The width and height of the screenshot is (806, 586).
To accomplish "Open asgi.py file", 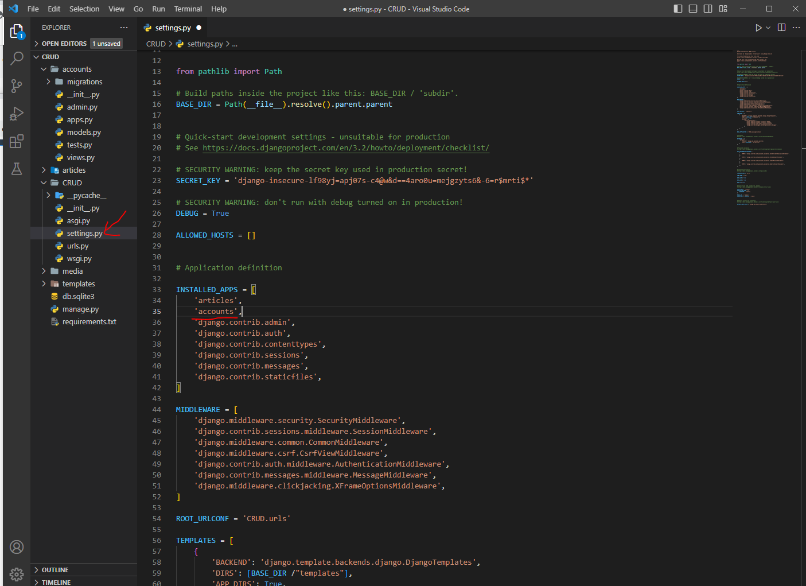I will pos(84,220).
